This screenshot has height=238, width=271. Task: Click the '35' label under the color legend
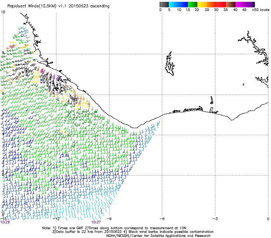pos(226,10)
